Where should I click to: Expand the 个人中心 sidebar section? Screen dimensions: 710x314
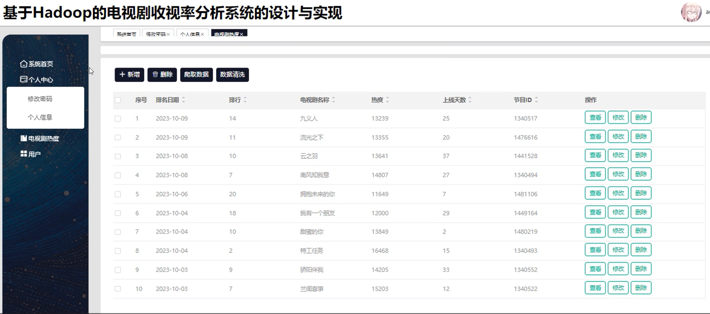[x=37, y=80]
